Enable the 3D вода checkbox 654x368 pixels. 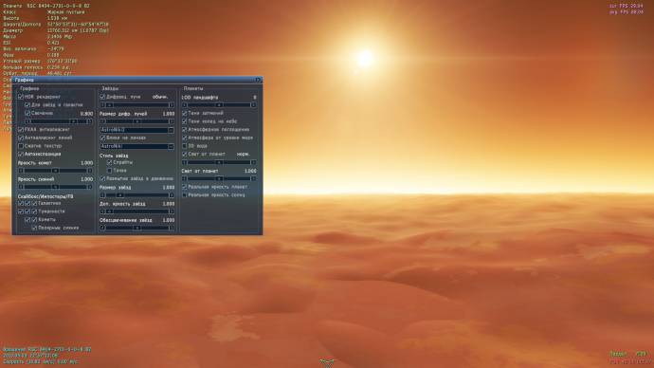[185, 146]
